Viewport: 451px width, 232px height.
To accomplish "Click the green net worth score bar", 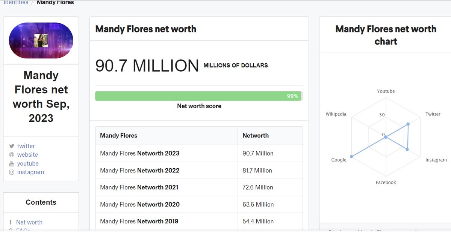I will pyautogui.click(x=198, y=96).
